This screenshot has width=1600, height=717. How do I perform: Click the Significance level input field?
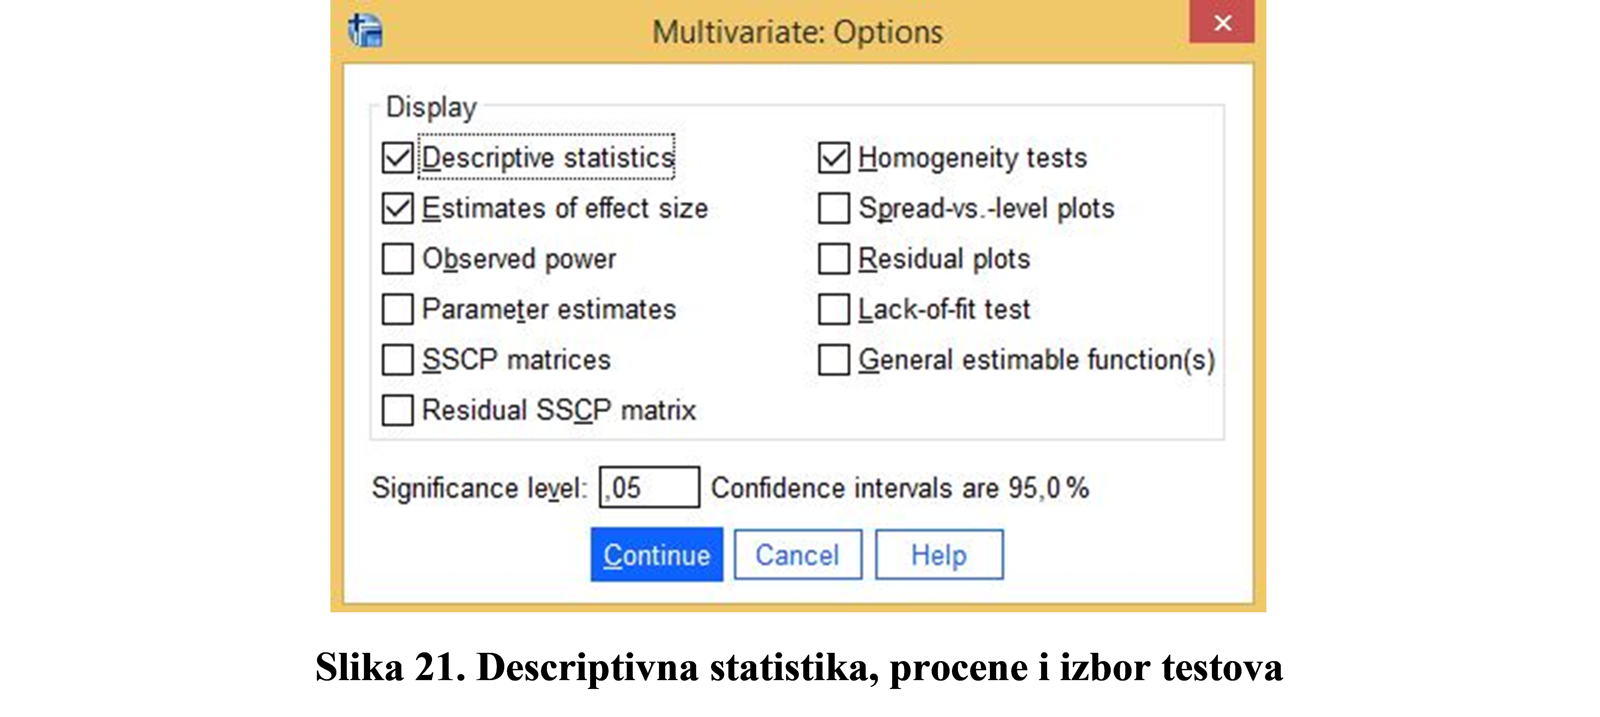point(649,487)
